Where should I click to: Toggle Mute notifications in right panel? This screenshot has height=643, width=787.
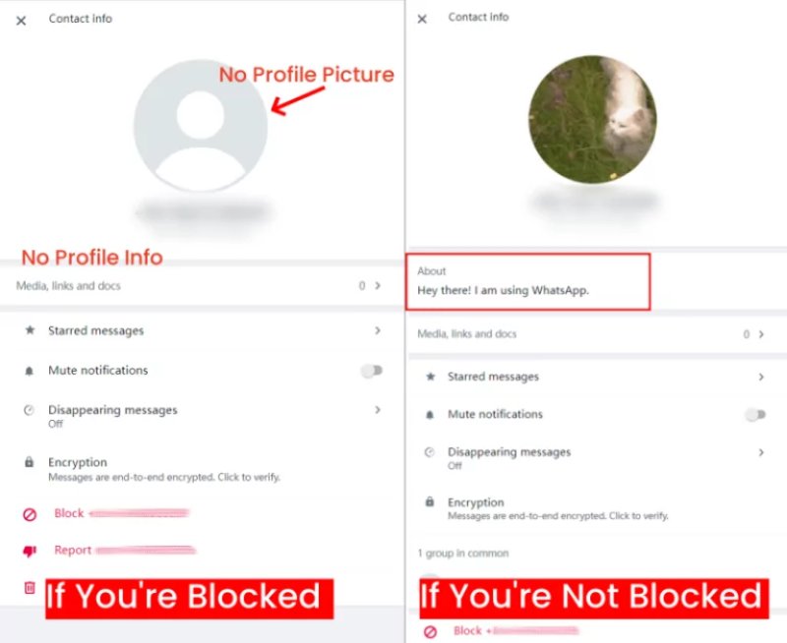pos(756,414)
